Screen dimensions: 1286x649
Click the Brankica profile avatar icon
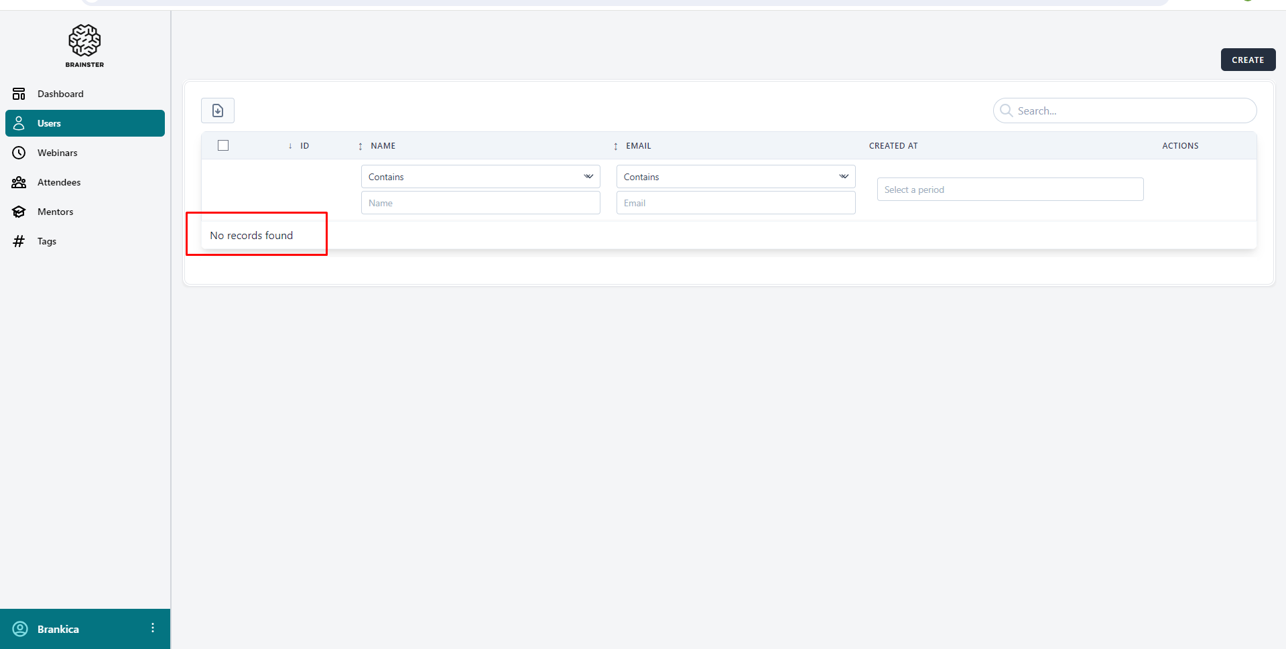20,629
